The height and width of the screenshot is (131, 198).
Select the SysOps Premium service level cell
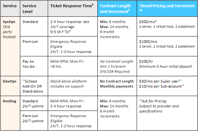pos(30,41)
